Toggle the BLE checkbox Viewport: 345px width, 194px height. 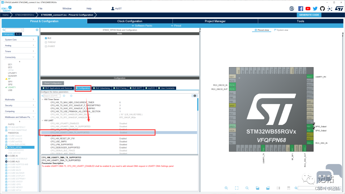pos(46,38)
